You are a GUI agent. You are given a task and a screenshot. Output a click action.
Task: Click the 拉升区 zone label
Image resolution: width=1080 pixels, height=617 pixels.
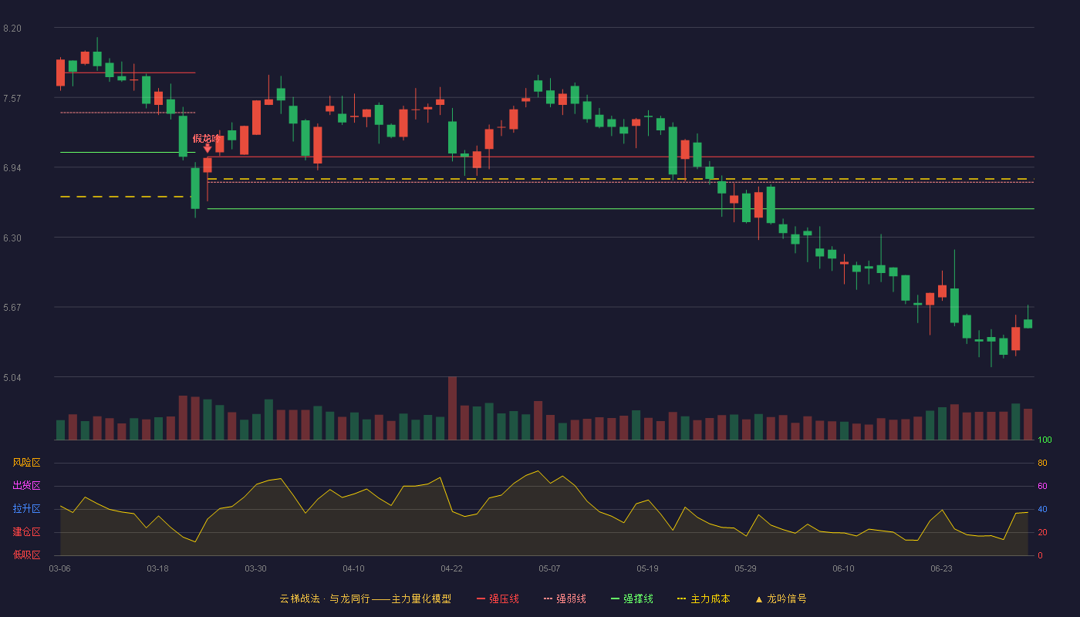(26, 509)
